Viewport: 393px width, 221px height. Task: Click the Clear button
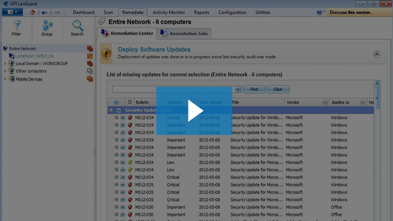click(x=278, y=89)
